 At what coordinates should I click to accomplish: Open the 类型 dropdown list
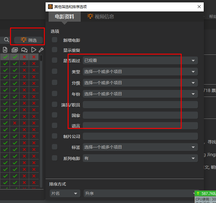(x=140, y=72)
